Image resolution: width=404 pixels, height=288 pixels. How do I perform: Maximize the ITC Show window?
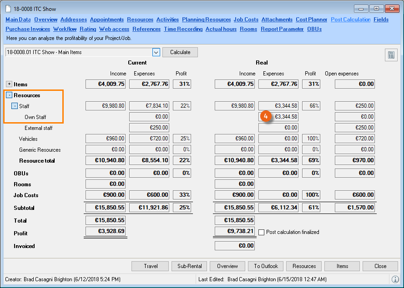pyautogui.click(x=376, y=9)
